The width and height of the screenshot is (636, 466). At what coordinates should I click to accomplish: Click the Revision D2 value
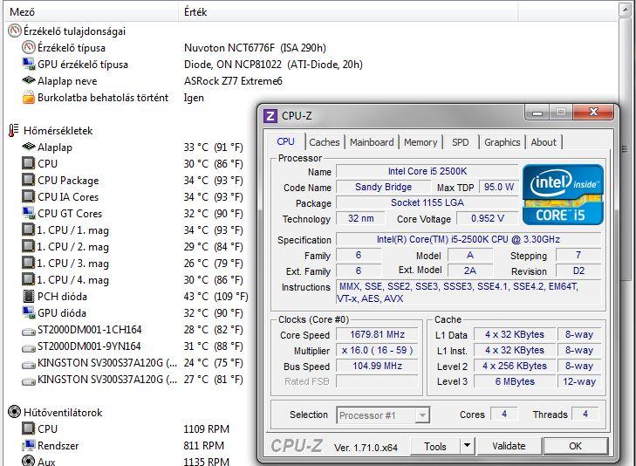tap(578, 271)
